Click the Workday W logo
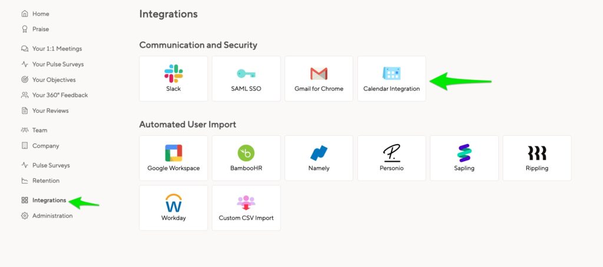The image size is (603, 267). point(174,203)
